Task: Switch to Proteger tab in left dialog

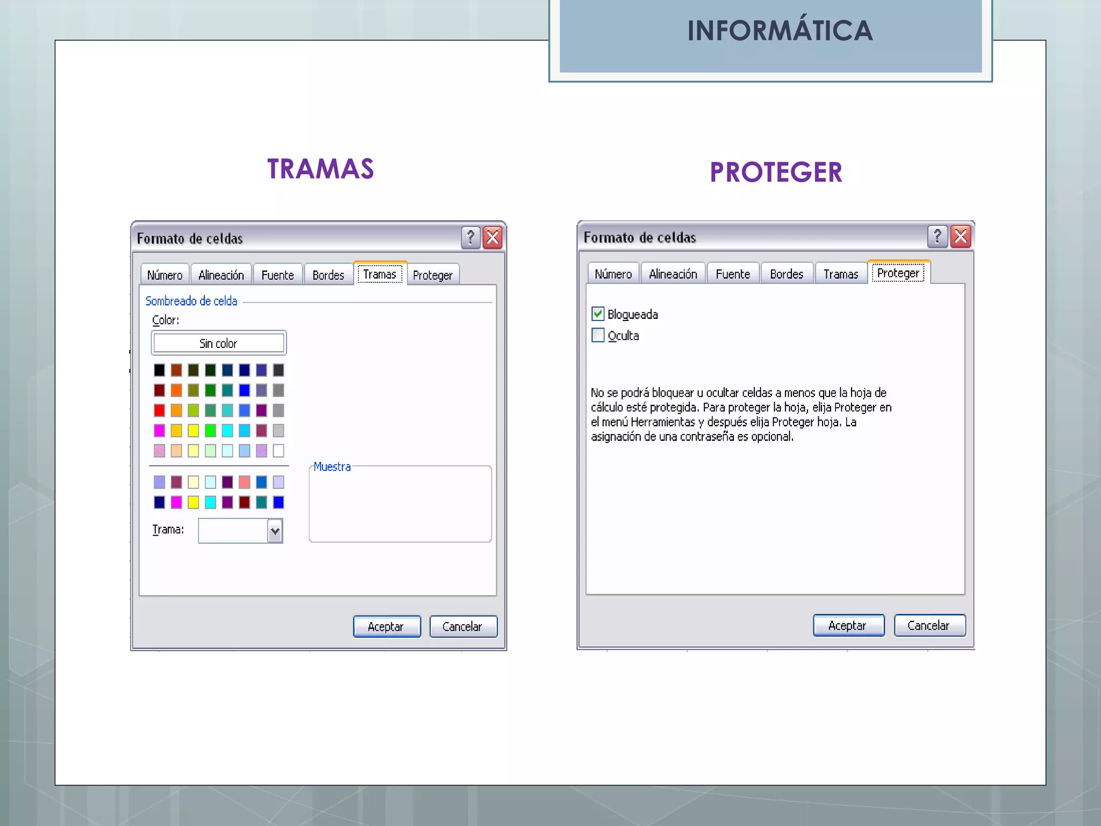Action: point(433,275)
